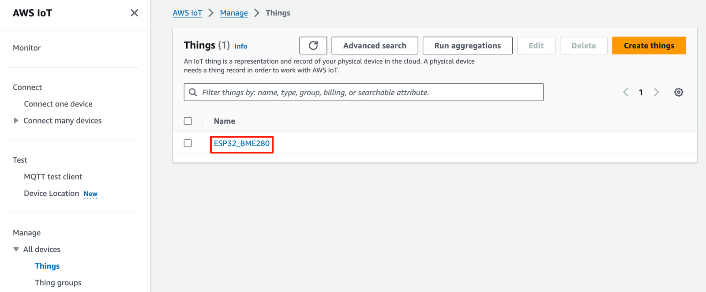Open the Info link beside Things
The width and height of the screenshot is (706, 292).
(241, 46)
